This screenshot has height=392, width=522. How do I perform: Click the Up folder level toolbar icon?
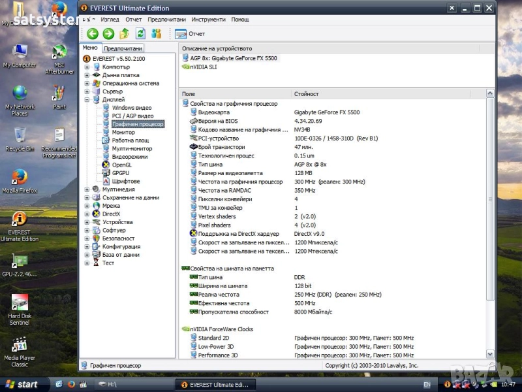coord(124,33)
